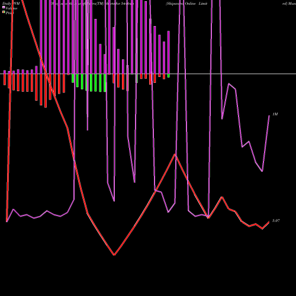The image size is (296, 296).
Task: Click the 1M volume value label
Action: click(x=275, y=114)
